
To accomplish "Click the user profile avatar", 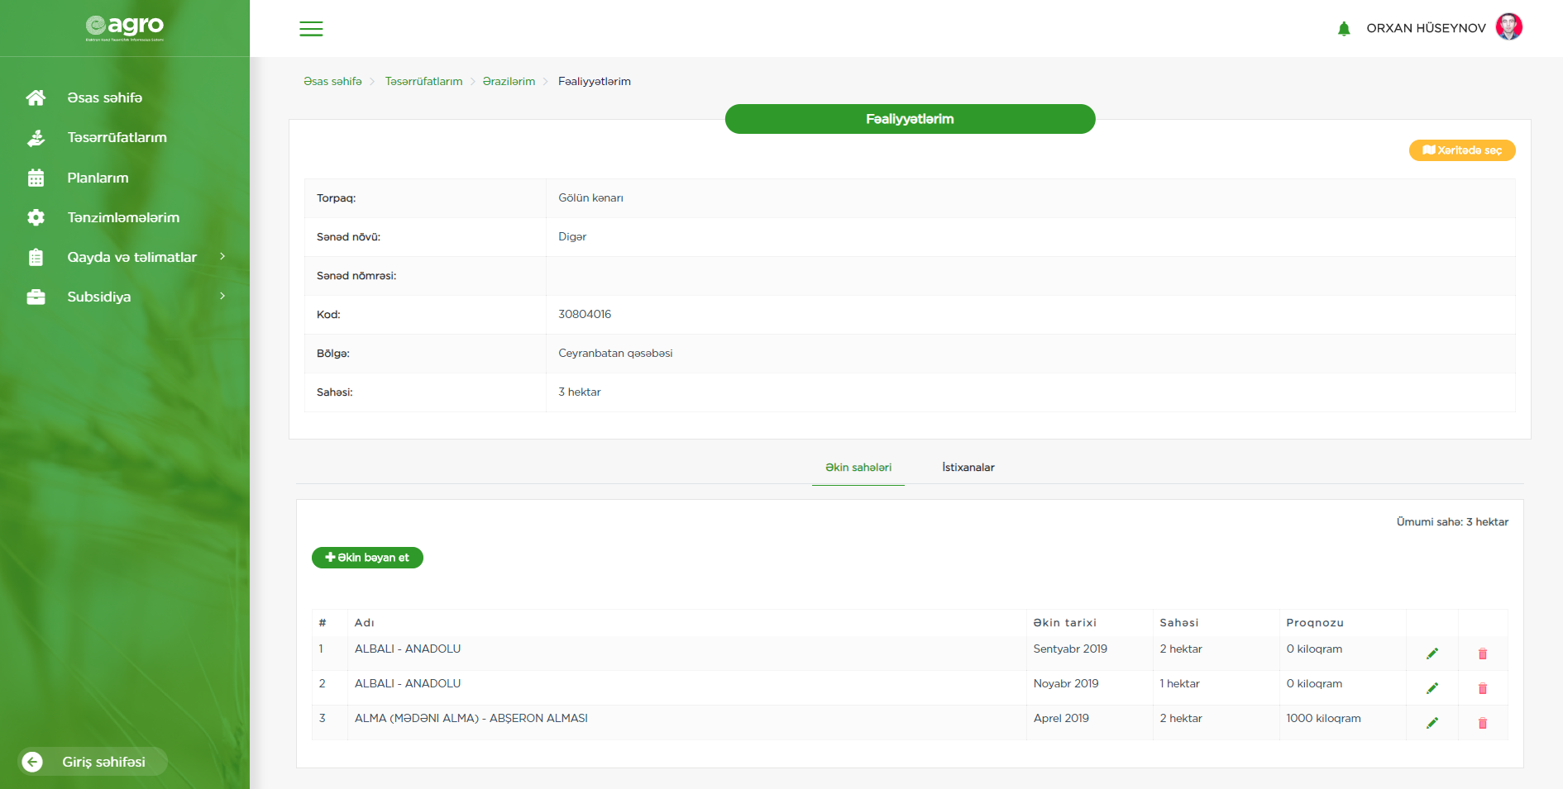I will coord(1509,27).
